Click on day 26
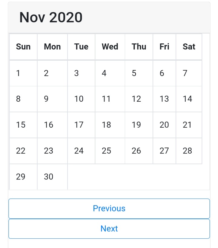Image resolution: width=218 pixels, height=248 pixels. click(136, 151)
